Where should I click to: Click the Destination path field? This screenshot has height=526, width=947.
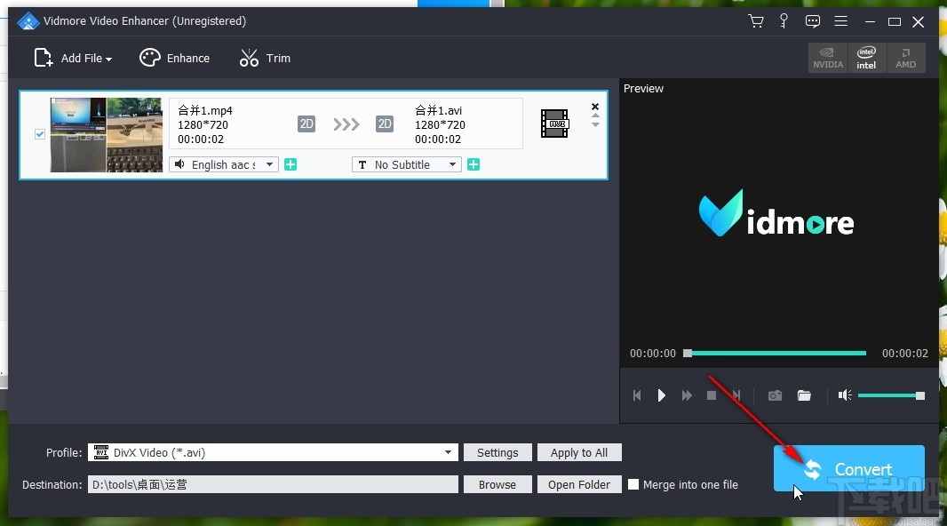[273, 484]
